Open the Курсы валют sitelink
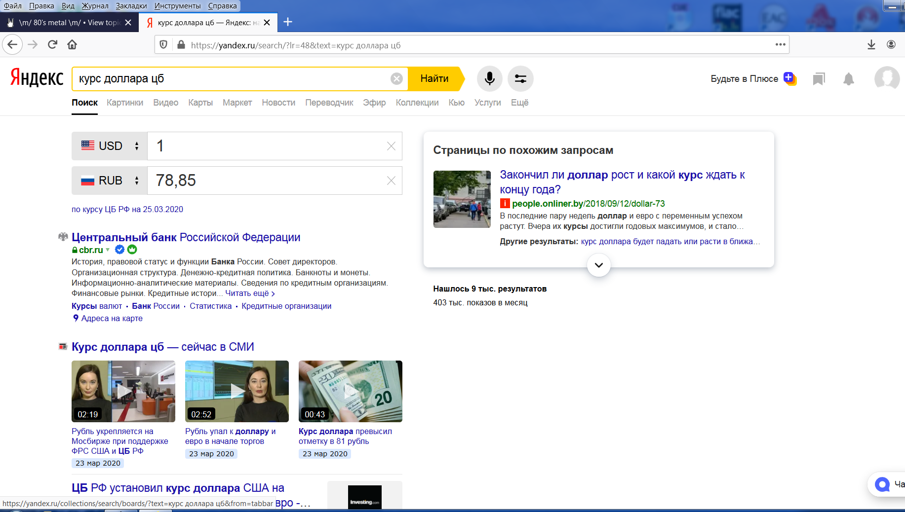Screen dimensions: 905x512 [97, 306]
